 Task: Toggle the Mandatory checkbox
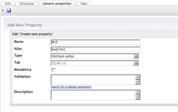pyautogui.click(x=53, y=70)
